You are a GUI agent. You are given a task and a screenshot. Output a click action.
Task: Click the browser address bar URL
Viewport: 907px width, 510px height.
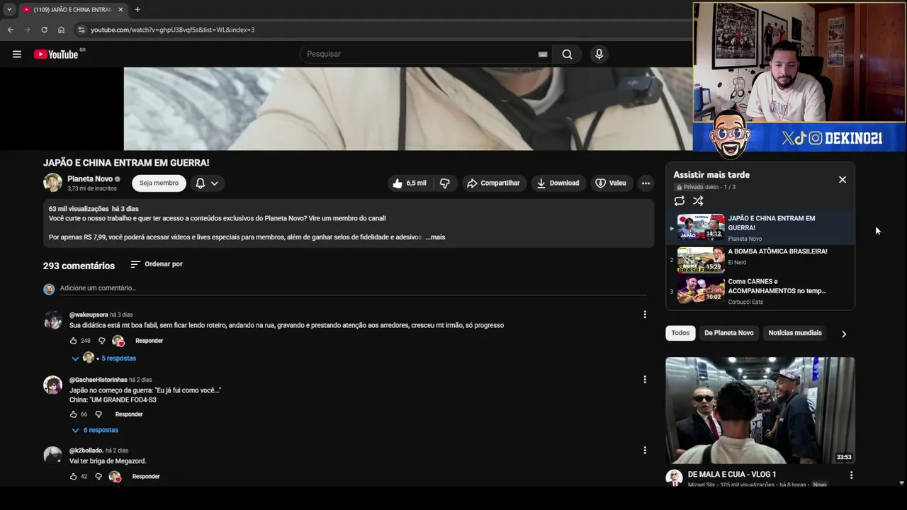click(x=172, y=30)
